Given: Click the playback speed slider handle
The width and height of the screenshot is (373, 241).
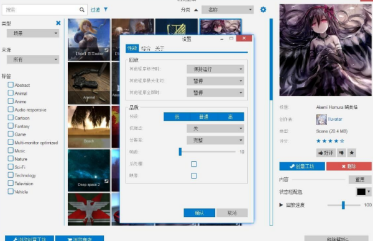Looking at the screenshot, I should (x=343, y=205).
